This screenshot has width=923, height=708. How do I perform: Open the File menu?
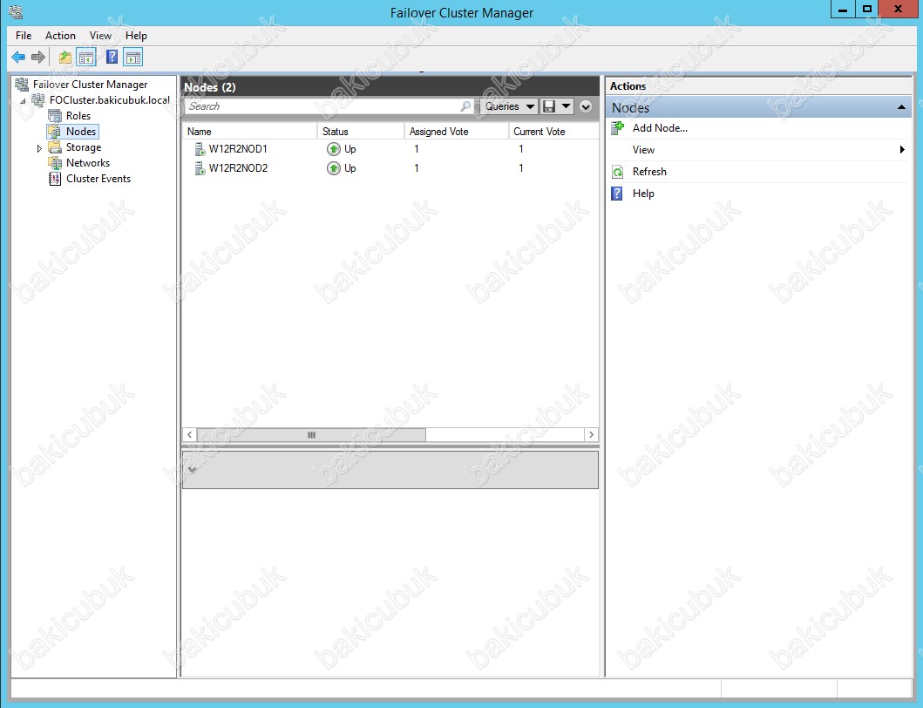[24, 36]
